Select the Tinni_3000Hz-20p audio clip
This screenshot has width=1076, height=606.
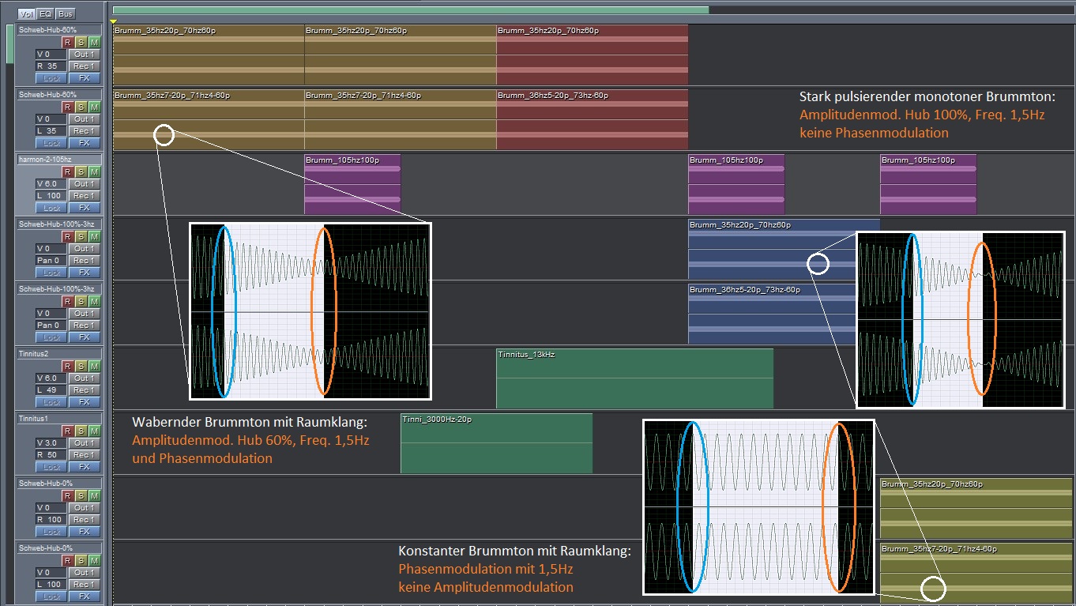496,445
